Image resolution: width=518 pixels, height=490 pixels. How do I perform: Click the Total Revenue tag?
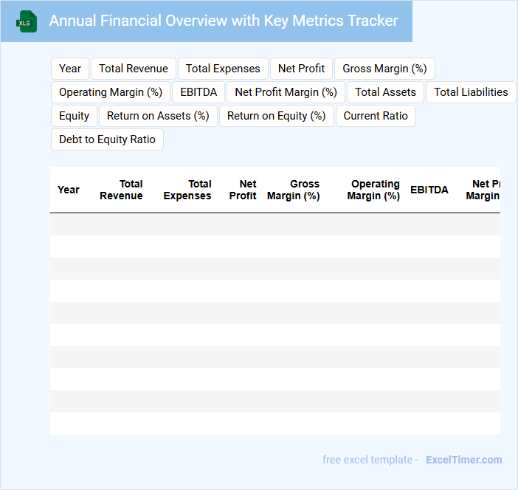[134, 69]
